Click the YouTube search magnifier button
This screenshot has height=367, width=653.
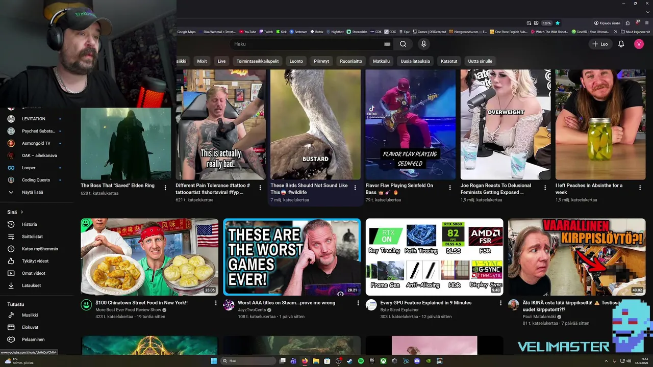tap(403, 44)
